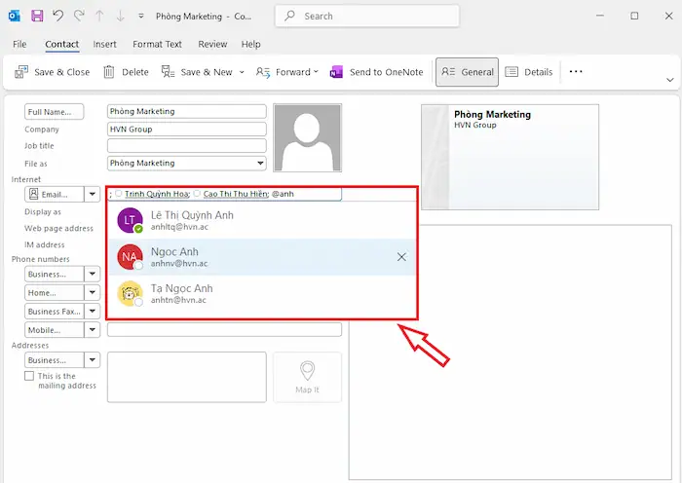Screen dimensions: 682x483
Task: Switch to the Format Text tab
Action: (x=157, y=44)
